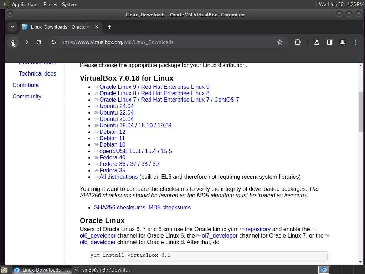
Task: Open the MD5 checksums link
Action: 169,207
